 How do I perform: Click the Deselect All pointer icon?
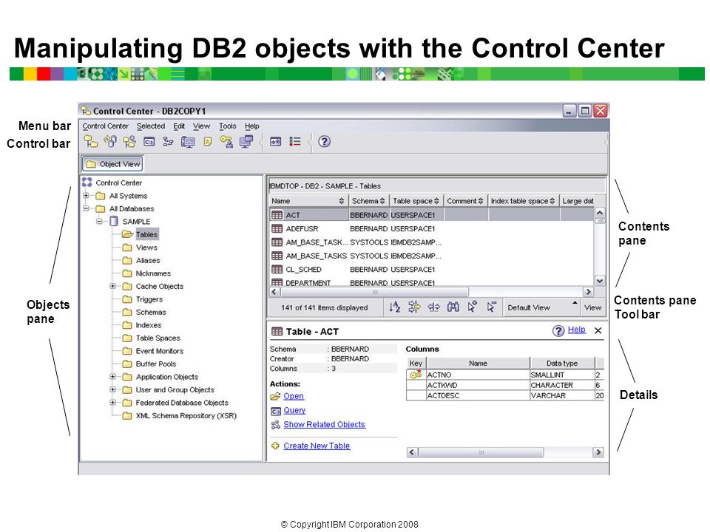[491, 307]
